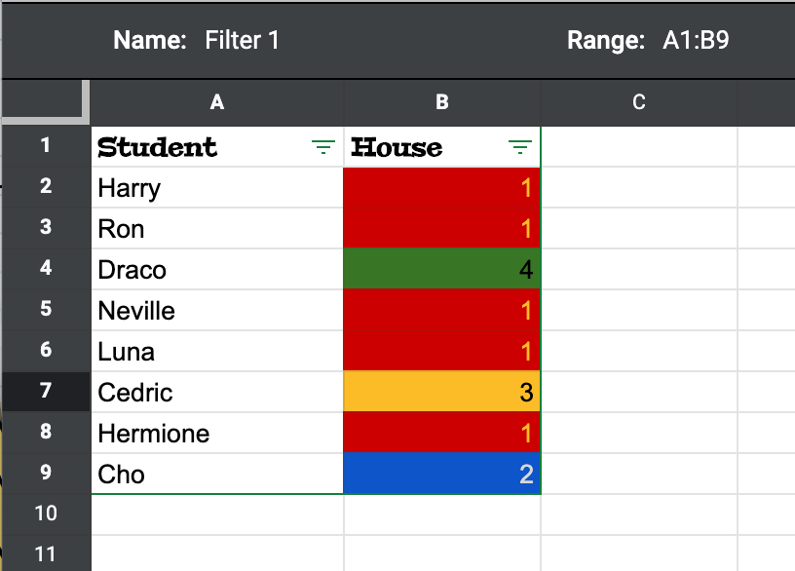This screenshot has height=571, width=795.
Task: Select row 10 header
Action: click(x=45, y=514)
